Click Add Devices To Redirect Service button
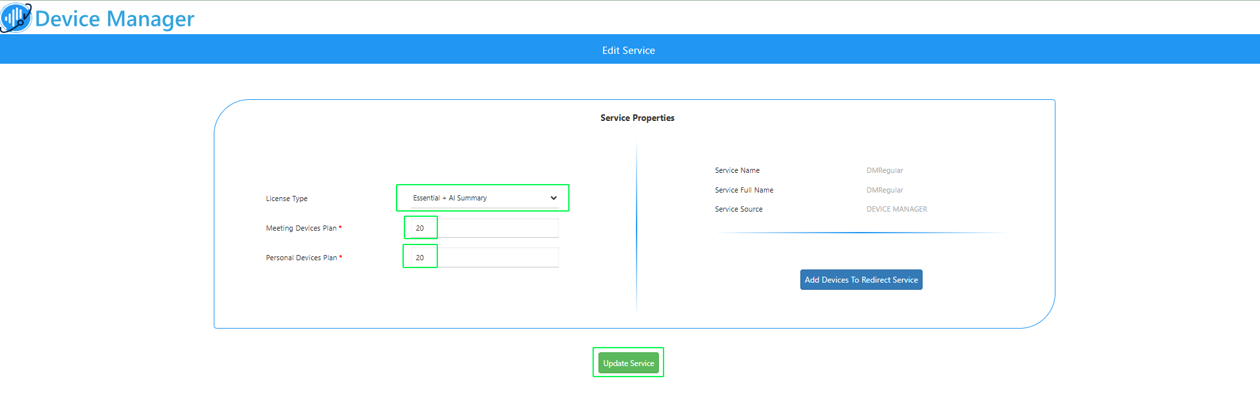The image size is (1260, 393). coord(861,280)
